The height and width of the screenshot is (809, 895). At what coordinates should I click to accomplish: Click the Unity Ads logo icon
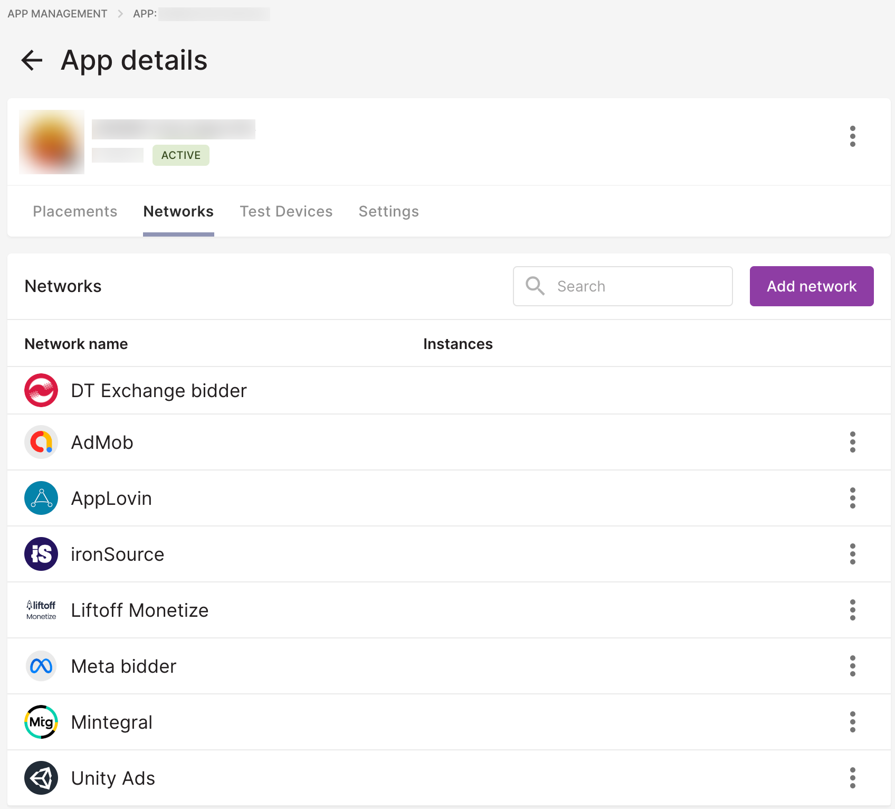pos(41,778)
